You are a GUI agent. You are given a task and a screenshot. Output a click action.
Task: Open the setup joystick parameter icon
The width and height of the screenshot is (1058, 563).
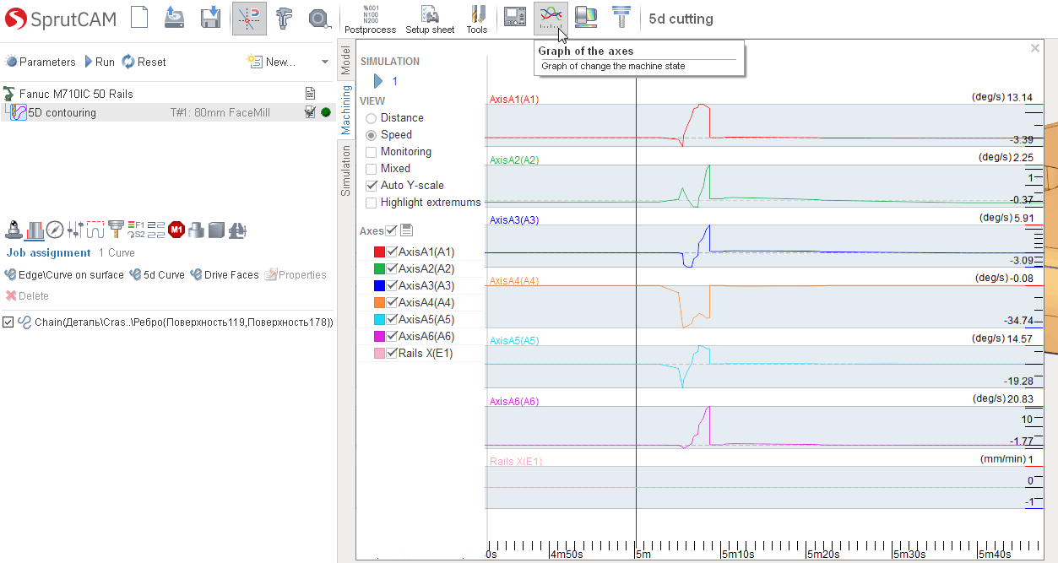(x=14, y=229)
